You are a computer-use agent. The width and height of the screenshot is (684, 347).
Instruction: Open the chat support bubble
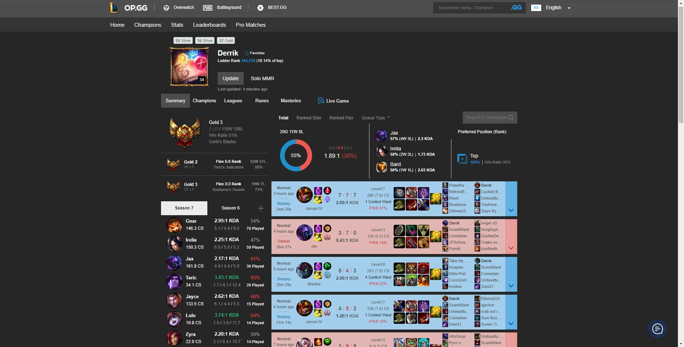coord(657,328)
